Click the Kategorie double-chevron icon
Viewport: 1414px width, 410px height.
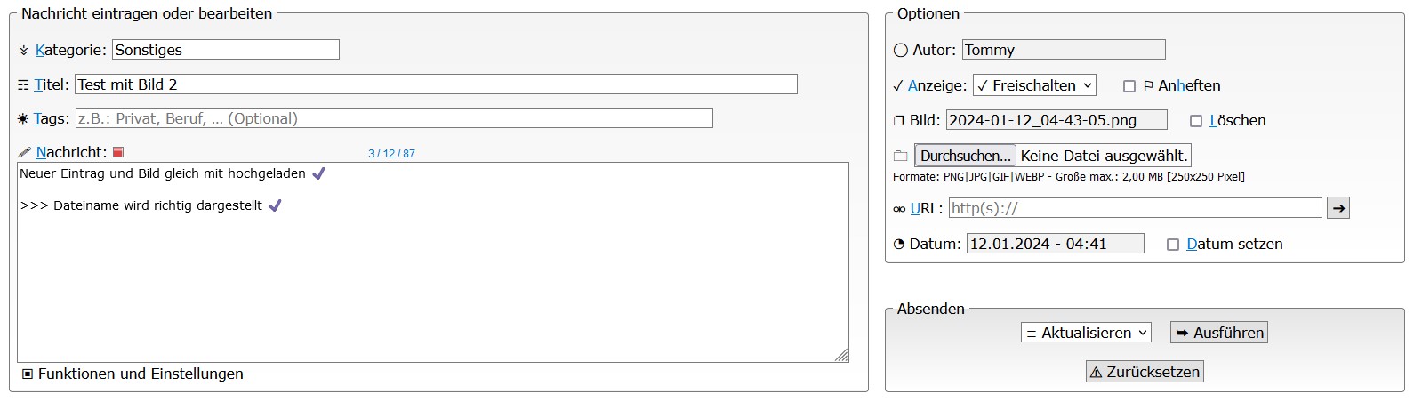24,51
